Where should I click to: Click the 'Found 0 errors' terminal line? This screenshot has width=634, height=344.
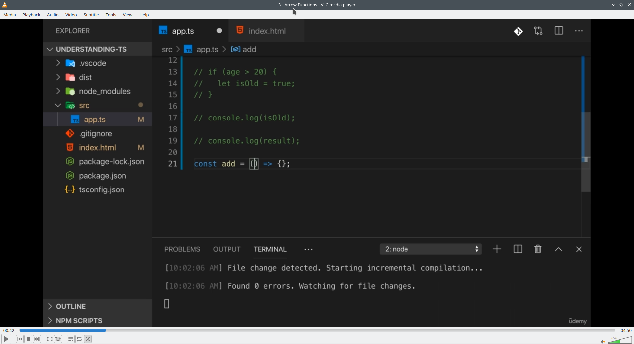click(x=290, y=286)
